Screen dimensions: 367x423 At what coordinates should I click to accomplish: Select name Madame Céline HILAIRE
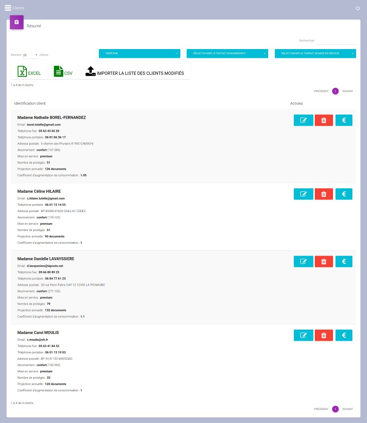pyautogui.click(x=39, y=191)
